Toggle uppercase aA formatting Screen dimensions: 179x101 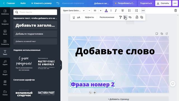[79, 17]
